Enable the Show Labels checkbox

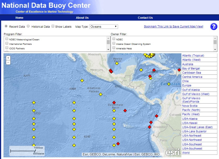(53, 26)
